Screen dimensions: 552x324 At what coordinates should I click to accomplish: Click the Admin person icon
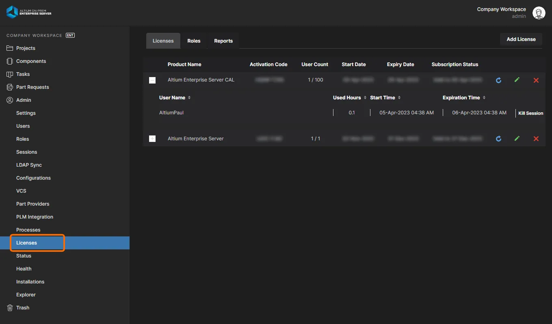tap(10, 100)
